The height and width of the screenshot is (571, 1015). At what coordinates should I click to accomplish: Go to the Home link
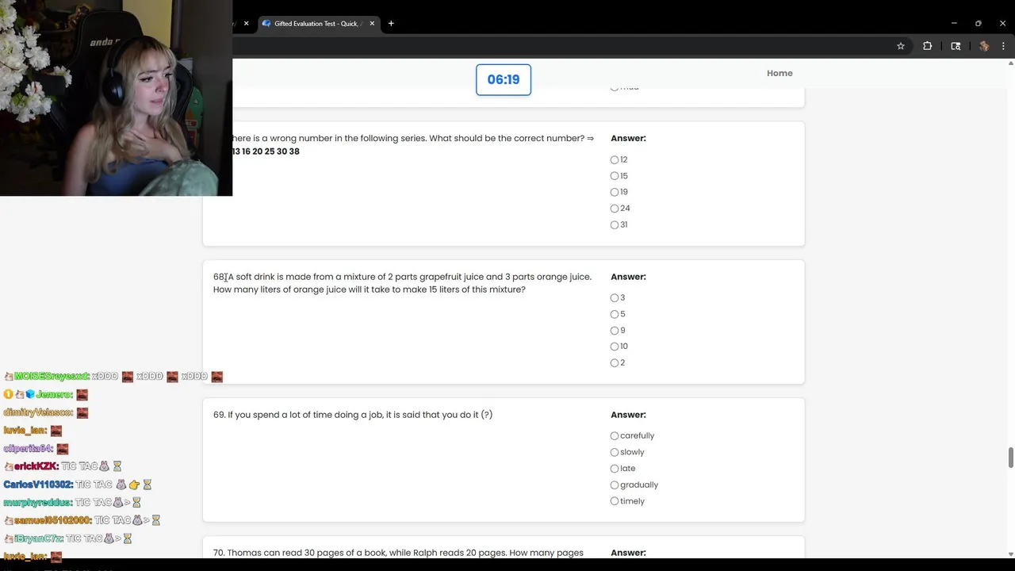click(779, 73)
